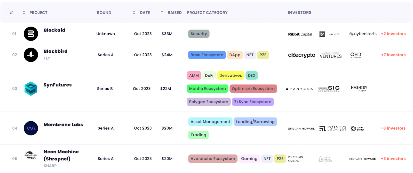Click the Blackbird project logo
Viewport: 413px width, 173px height.
(x=31, y=55)
